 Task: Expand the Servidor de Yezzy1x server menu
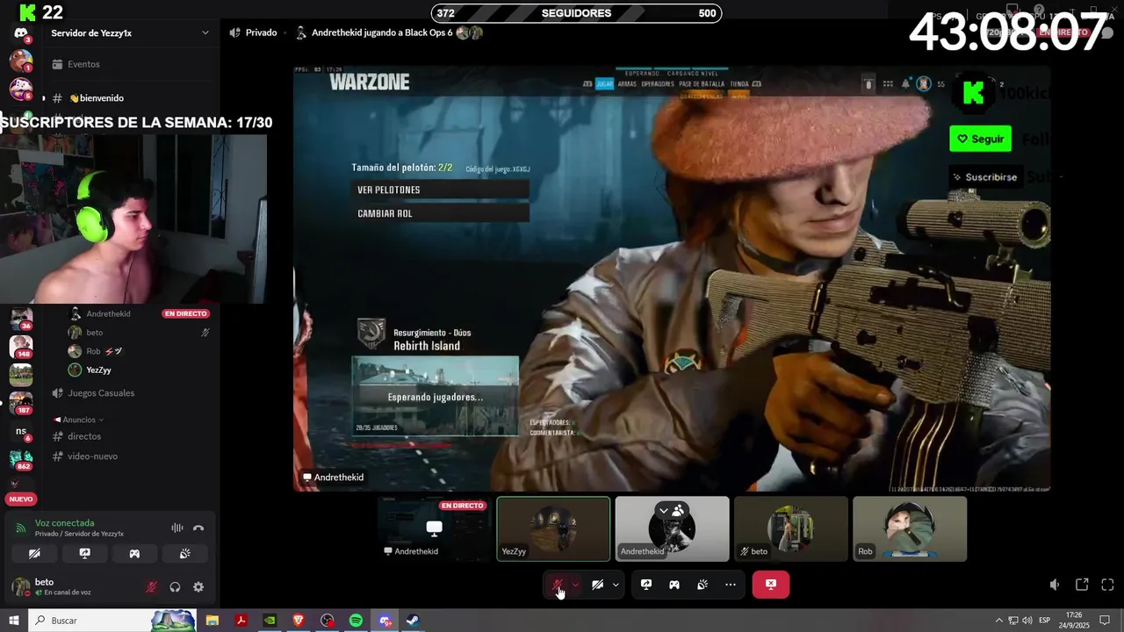click(131, 32)
